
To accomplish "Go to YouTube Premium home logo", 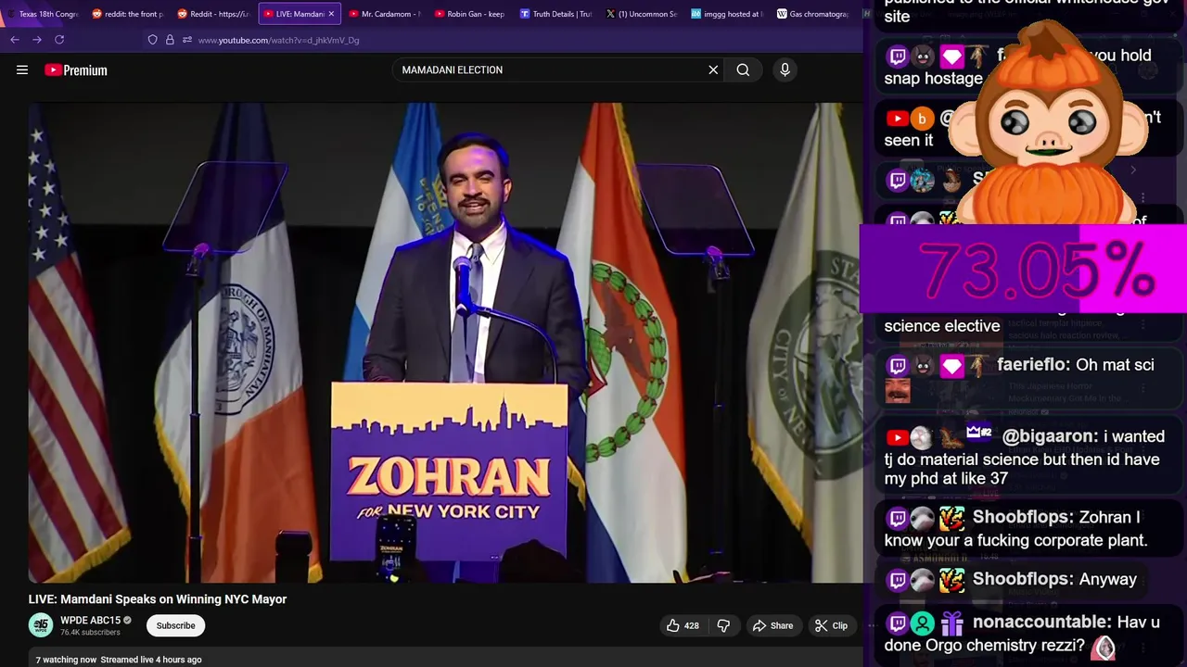I will click(x=76, y=69).
